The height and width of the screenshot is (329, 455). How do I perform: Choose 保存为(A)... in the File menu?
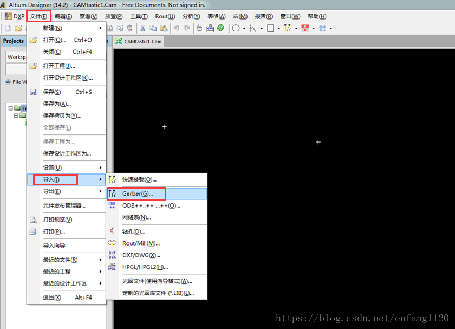67,104
